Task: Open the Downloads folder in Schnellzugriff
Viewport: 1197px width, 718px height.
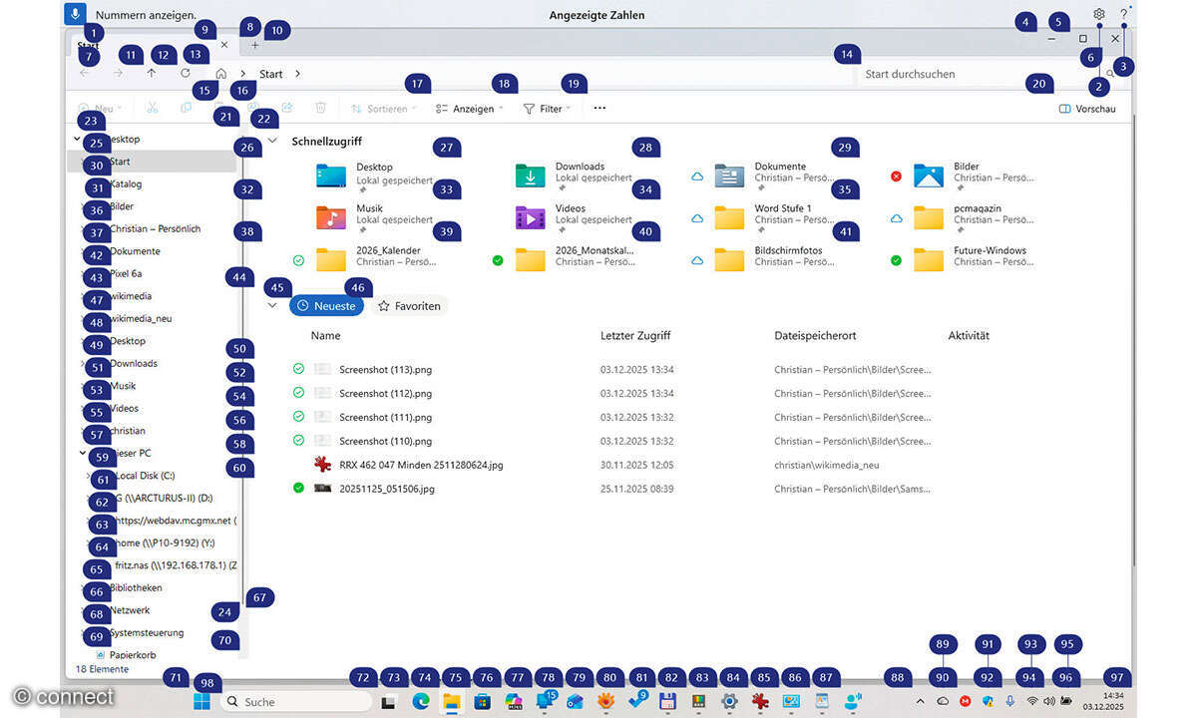Action: pos(531,177)
